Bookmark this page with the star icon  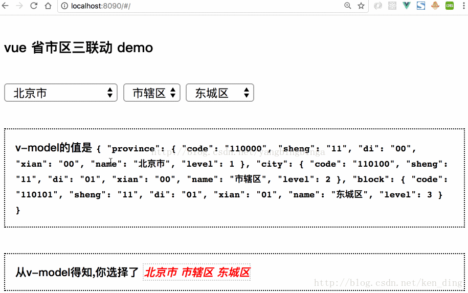[x=361, y=6]
